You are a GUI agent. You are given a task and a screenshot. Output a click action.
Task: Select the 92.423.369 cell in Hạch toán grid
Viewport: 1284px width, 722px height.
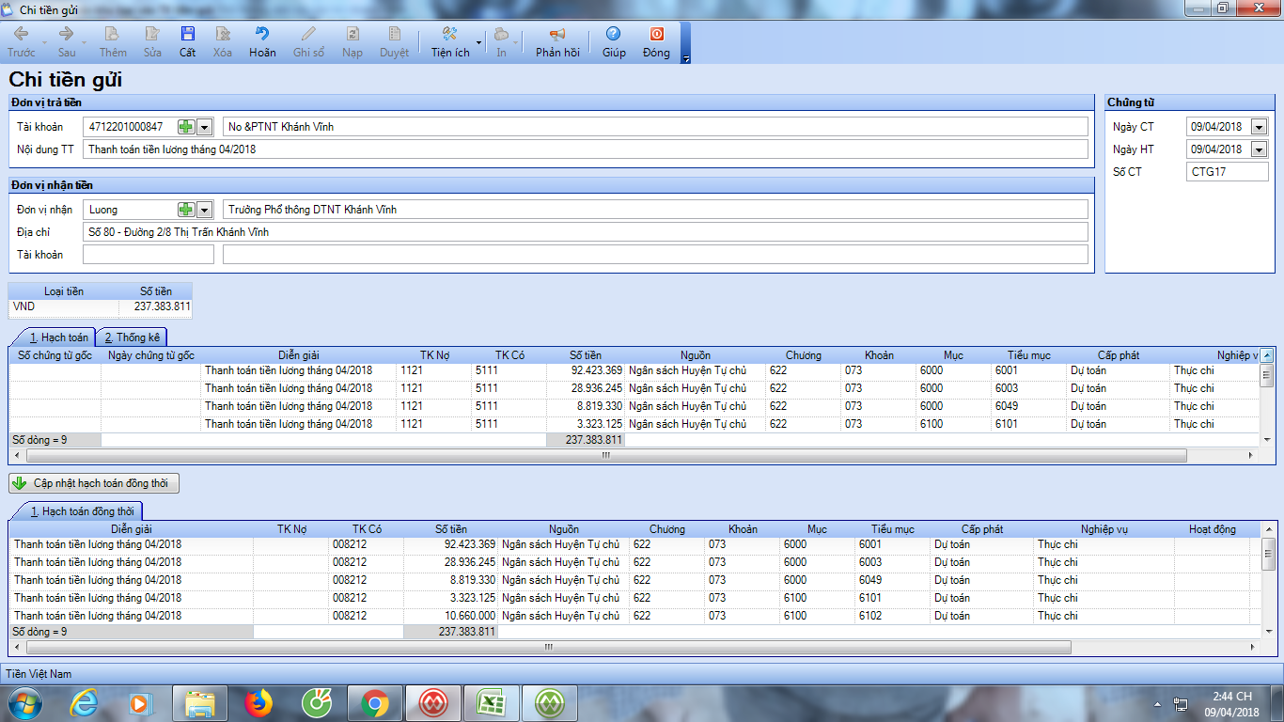[x=586, y=370]
